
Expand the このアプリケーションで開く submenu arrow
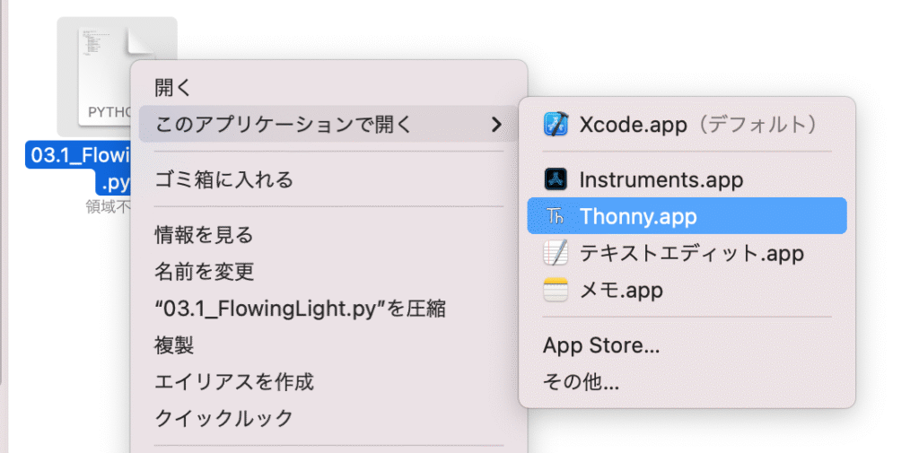tap(496, 125)
